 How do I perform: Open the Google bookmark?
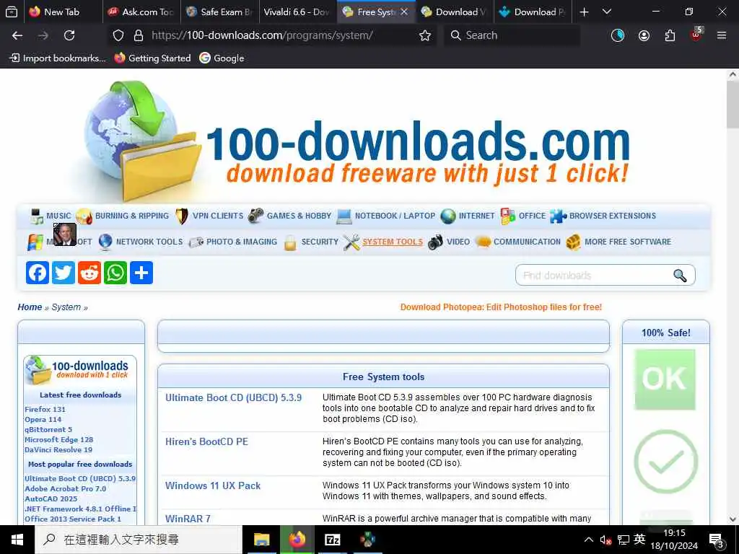click(222, 58)
